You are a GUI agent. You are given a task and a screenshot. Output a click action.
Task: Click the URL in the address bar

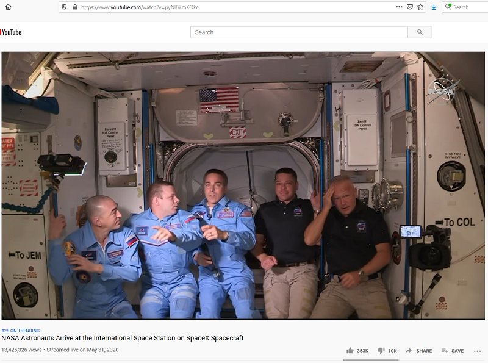pos(140,7)
